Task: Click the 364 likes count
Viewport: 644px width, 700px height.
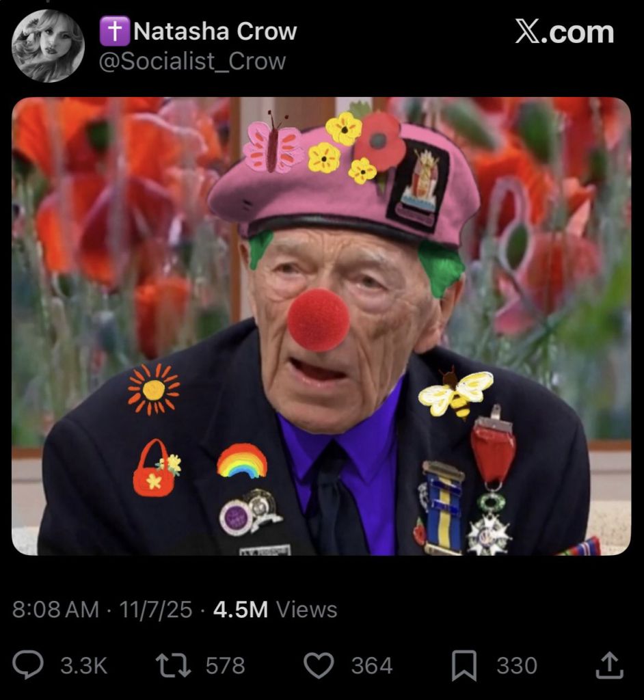Action: pyautogui.click(x=372, y=665)
